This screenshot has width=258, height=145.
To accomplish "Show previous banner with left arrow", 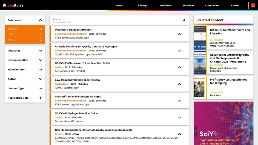I will (195, 131).
